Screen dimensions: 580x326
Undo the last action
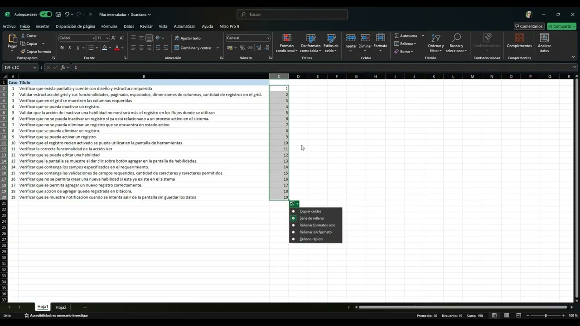(67, 14)
